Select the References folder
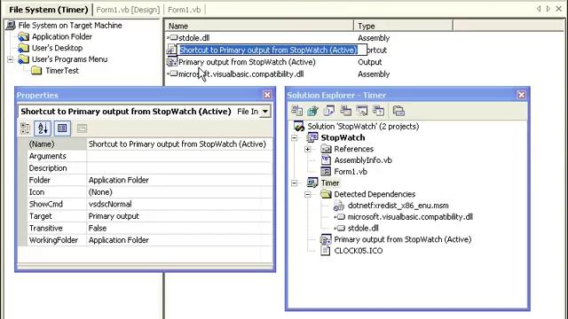The width and height of the screenshot is (568, 319). [x=353, y=149]
